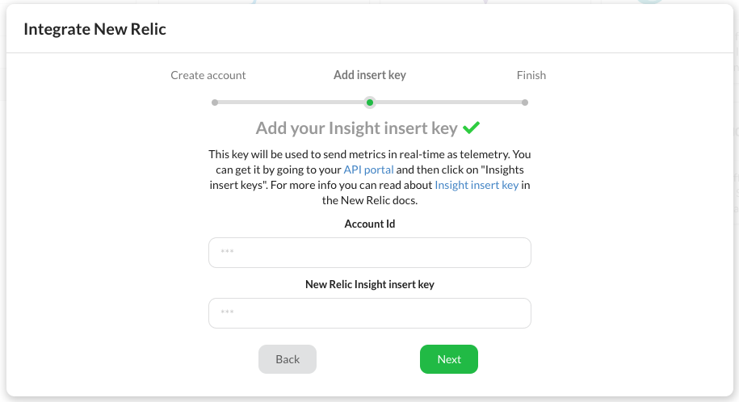Click the telemetry description paragraph

tap(370, 177)
